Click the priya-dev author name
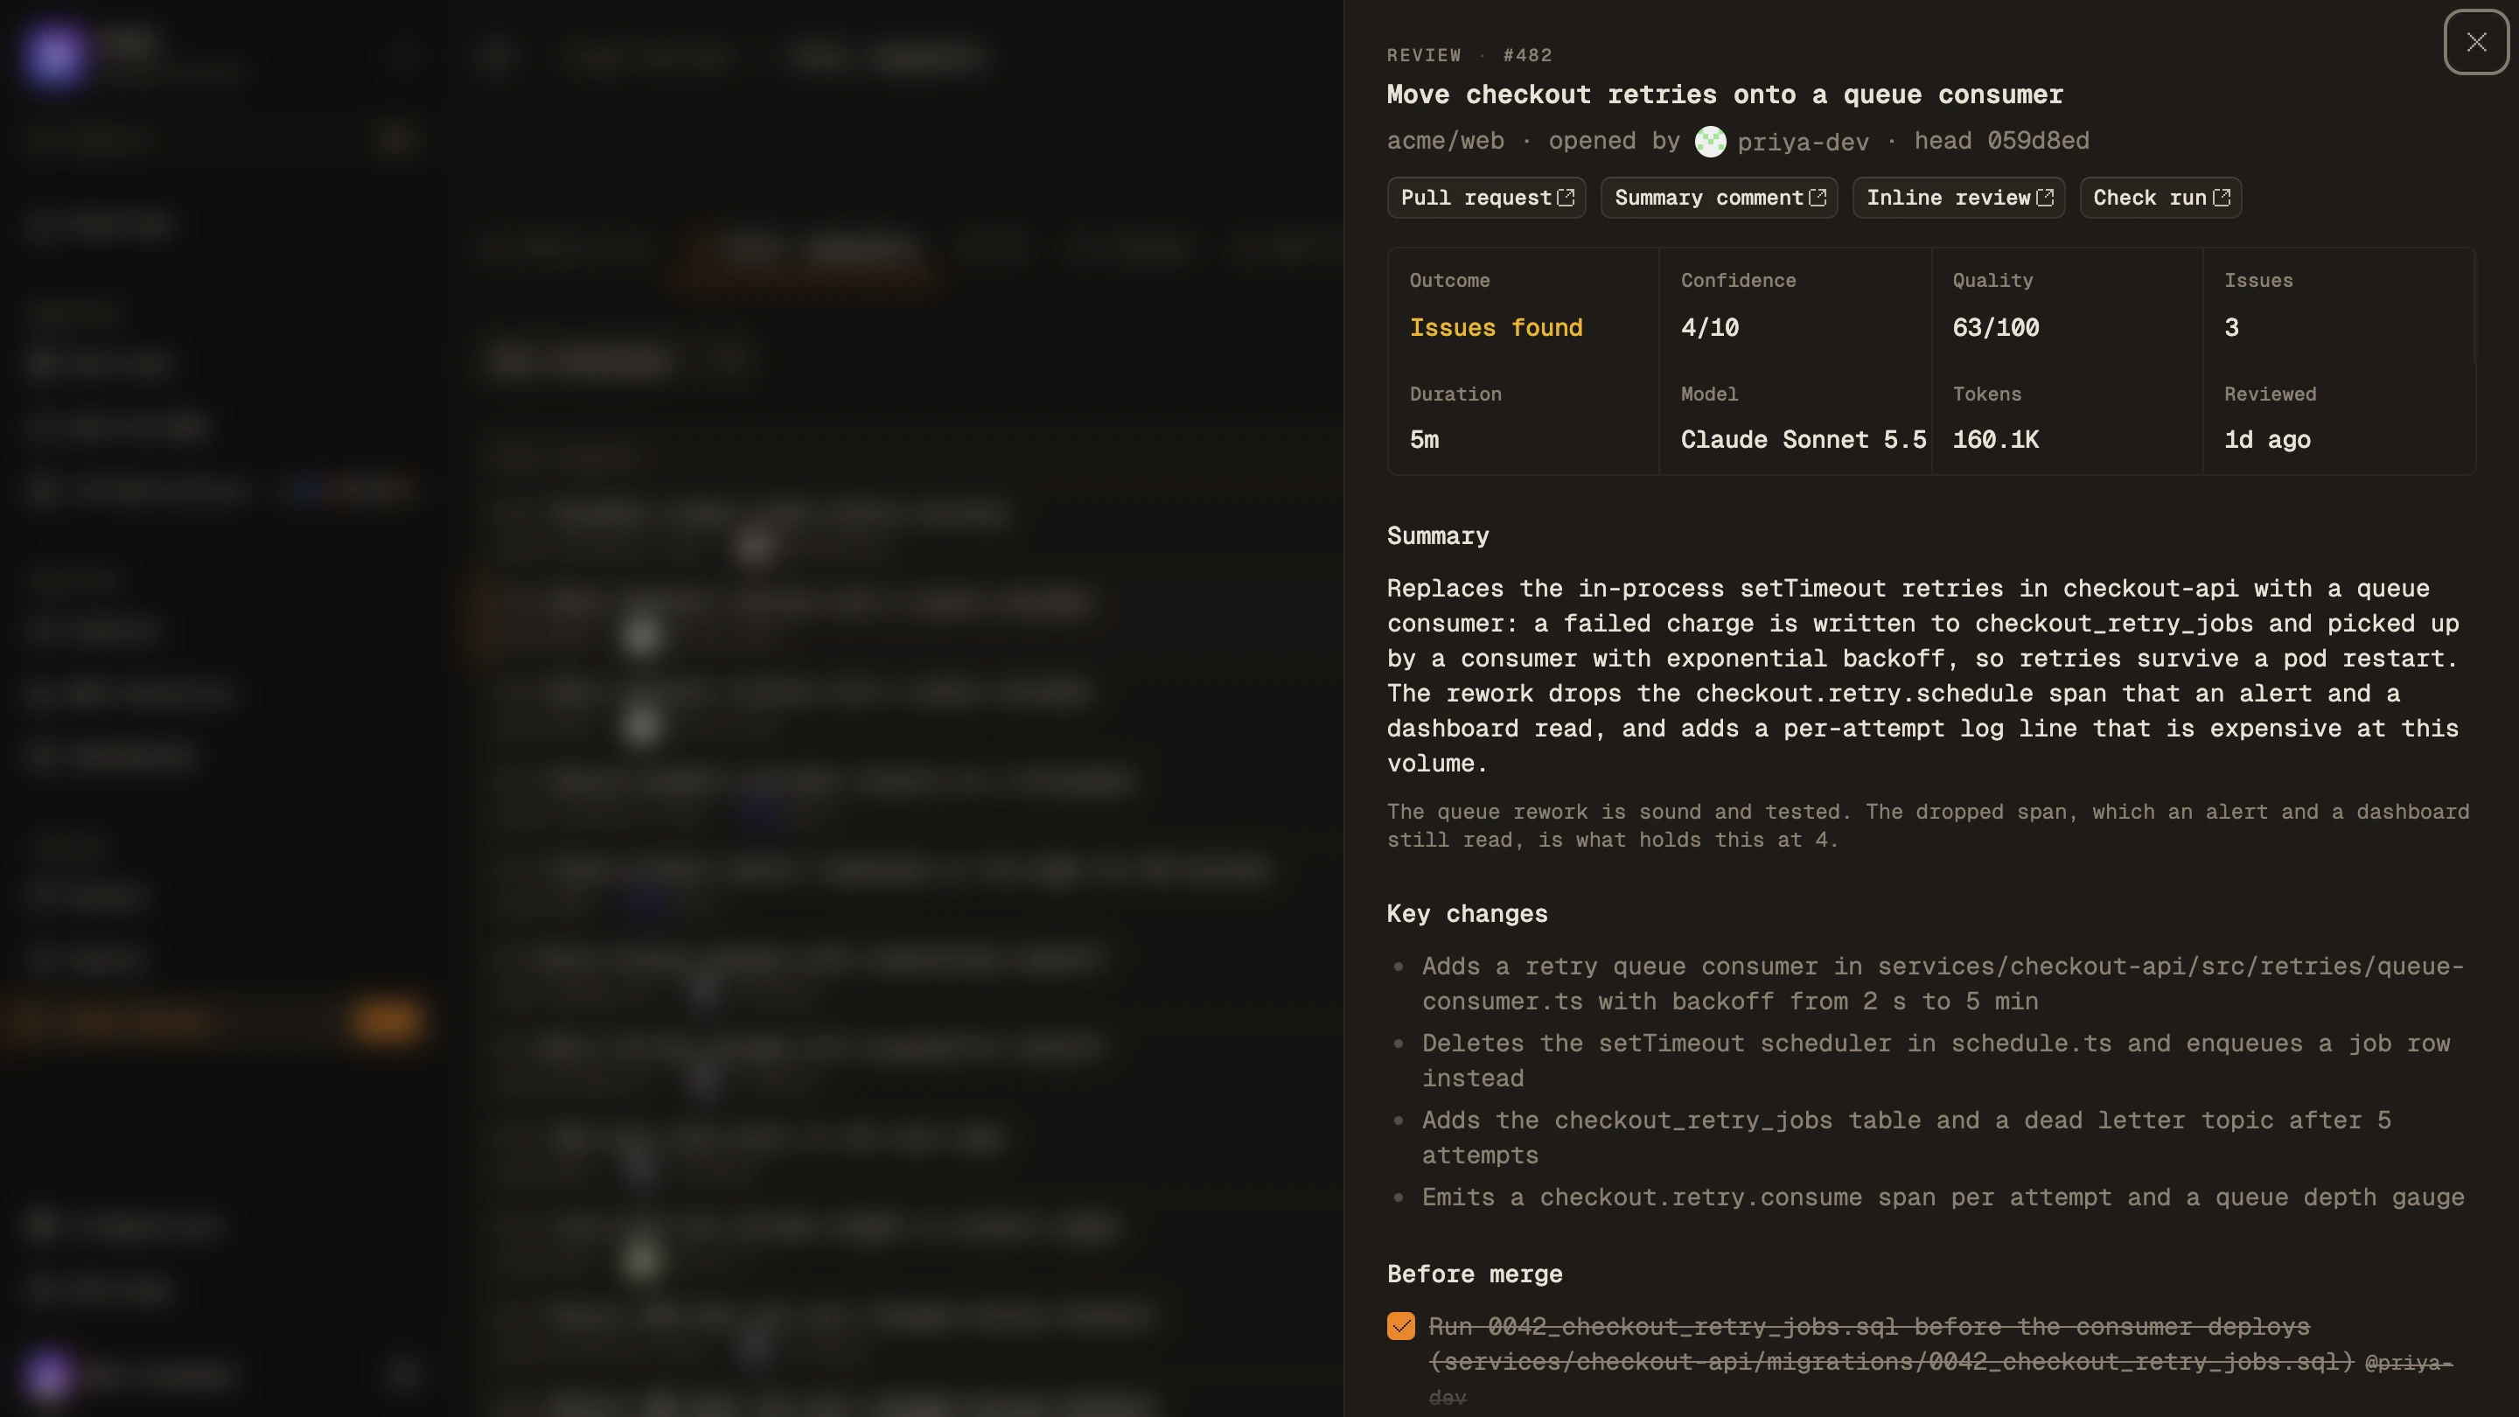Screen dimensions: 2519x1417 click(1804, 142)
